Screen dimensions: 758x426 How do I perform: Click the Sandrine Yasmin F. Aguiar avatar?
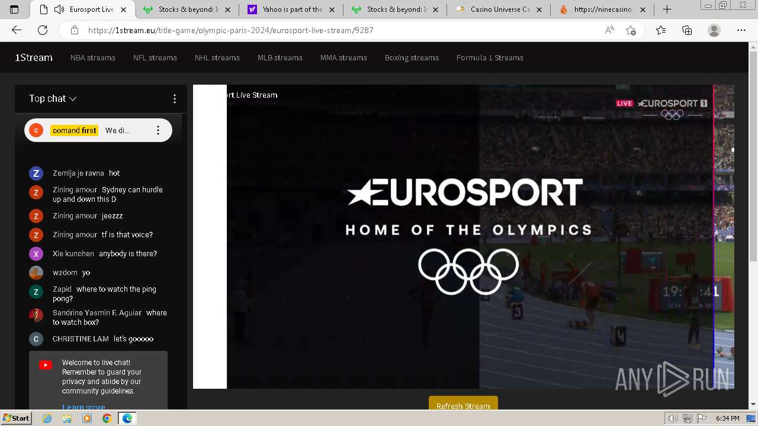click(36, 315)
